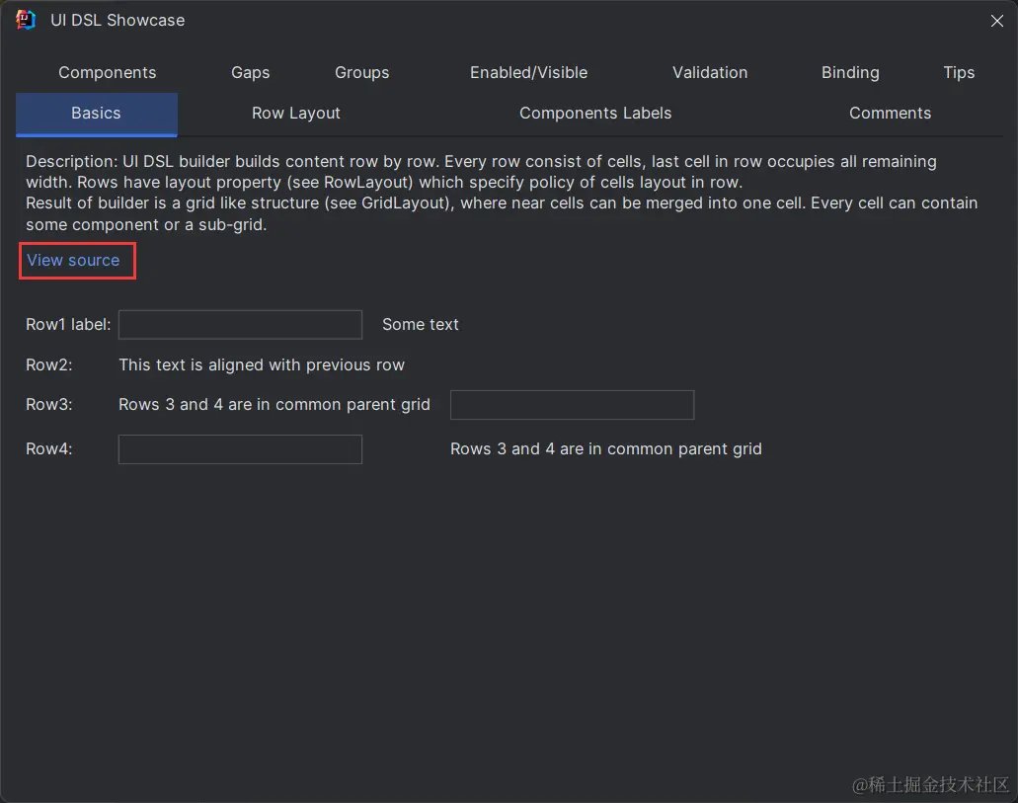
Task: Focus the Row1 label text field
Action: click(x=240, y=325)
